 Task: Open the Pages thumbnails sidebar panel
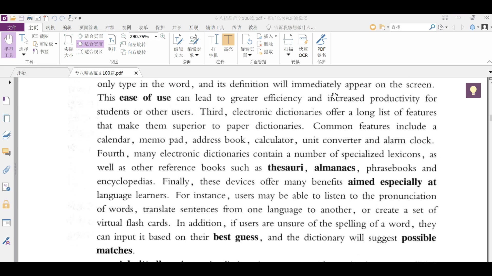pos(6,118)
